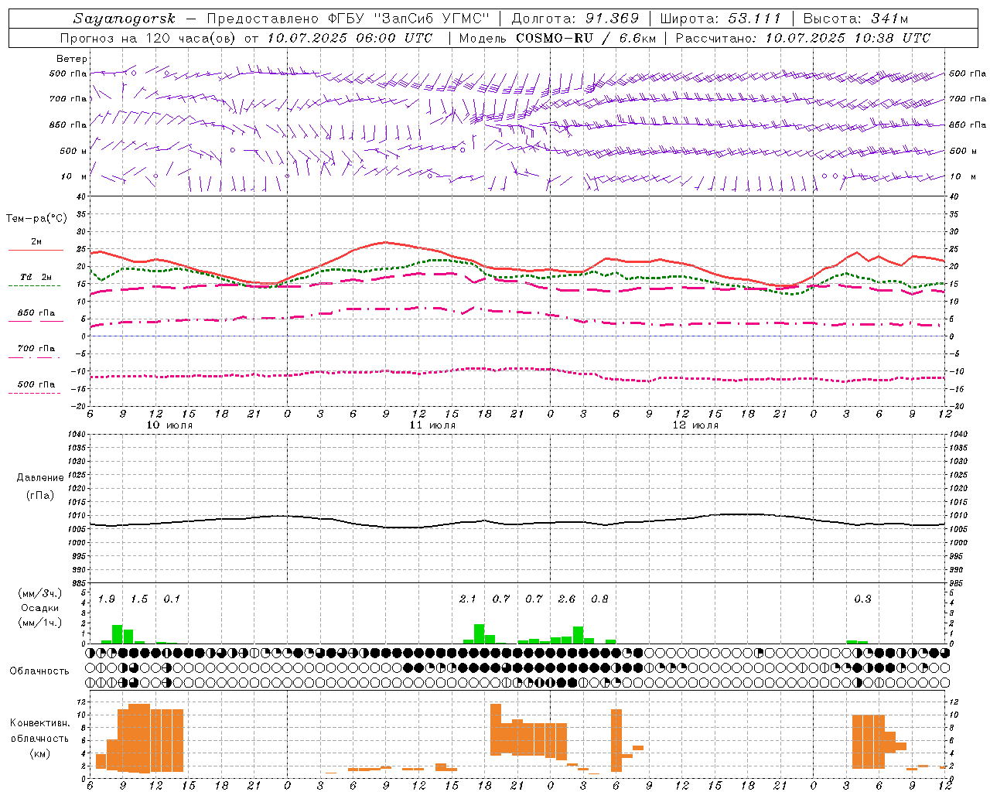Screen dimensions: 990x792
Task: Click the dotted 500 гПа legend line sample
Action: 34,393
